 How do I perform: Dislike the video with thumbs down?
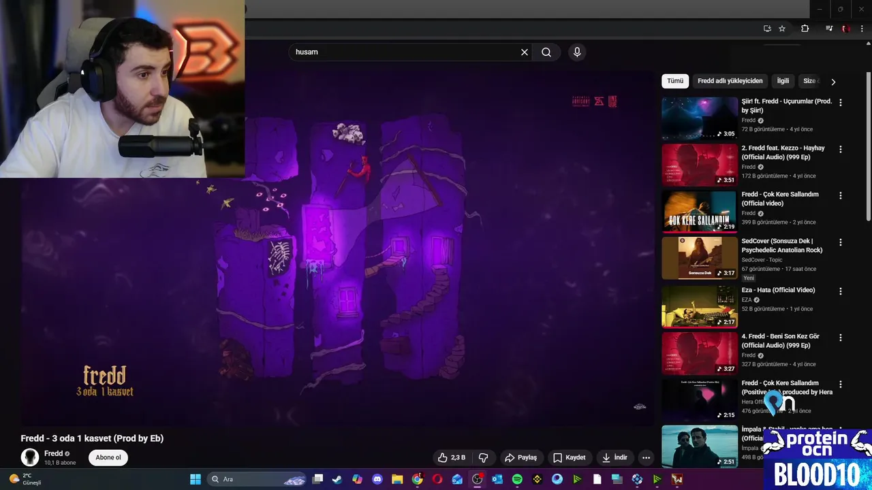coord(484,457)
